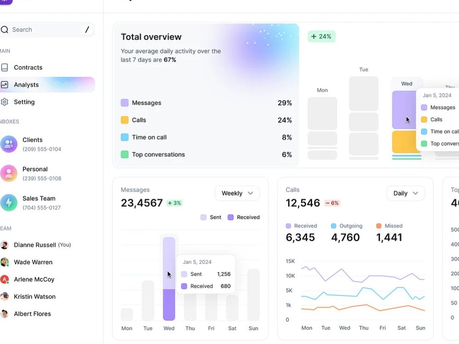This screenshot has width=459, height=344.
Task: Open the Daily dropdown in Calls
Action: pos(405,194)
